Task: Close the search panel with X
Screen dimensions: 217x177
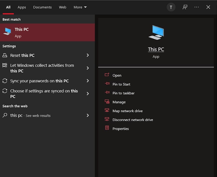Action: pos(208,7)
